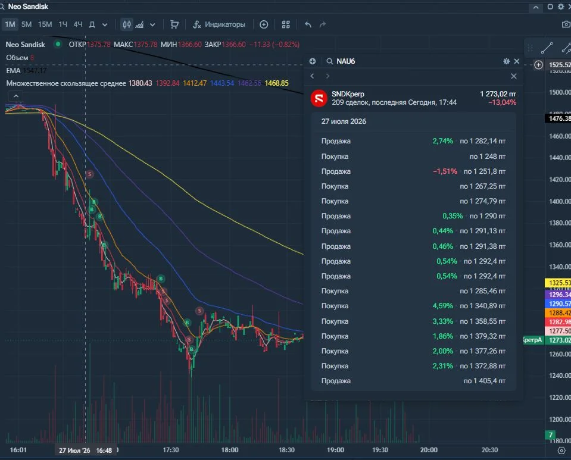571x460 pixels.
Task: Click the yellow 1325.53 price label
Action: click(559, 283)
